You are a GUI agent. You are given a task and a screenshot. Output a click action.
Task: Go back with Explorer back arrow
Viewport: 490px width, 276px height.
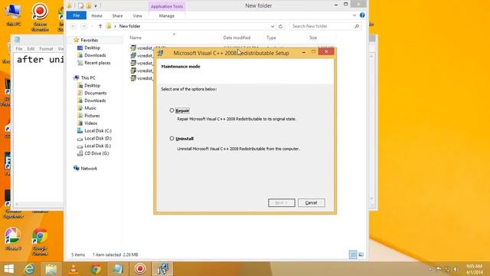[73, 26]
